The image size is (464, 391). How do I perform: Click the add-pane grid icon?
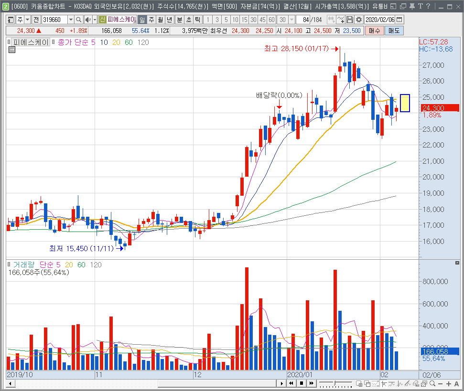coord(359,384)
